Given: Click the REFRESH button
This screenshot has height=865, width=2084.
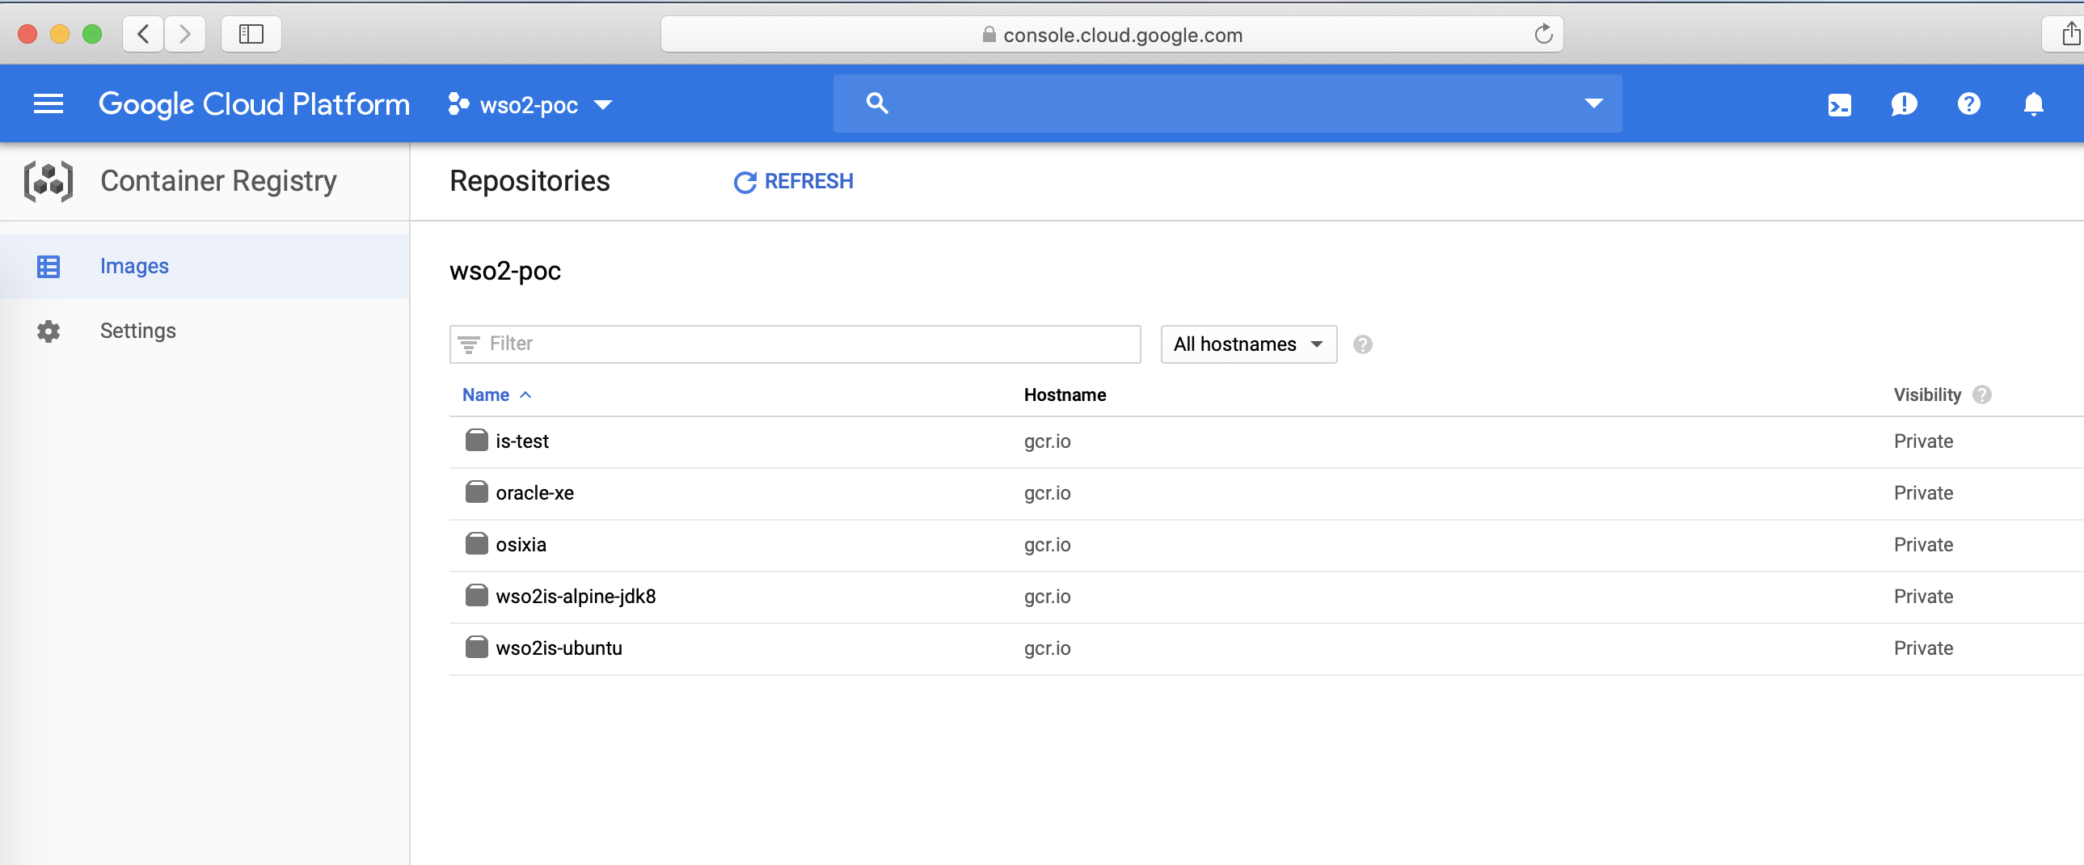Looking at the screenshot, I should pos(794,181).
